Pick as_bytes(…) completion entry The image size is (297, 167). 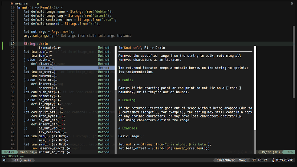point(76,100)
